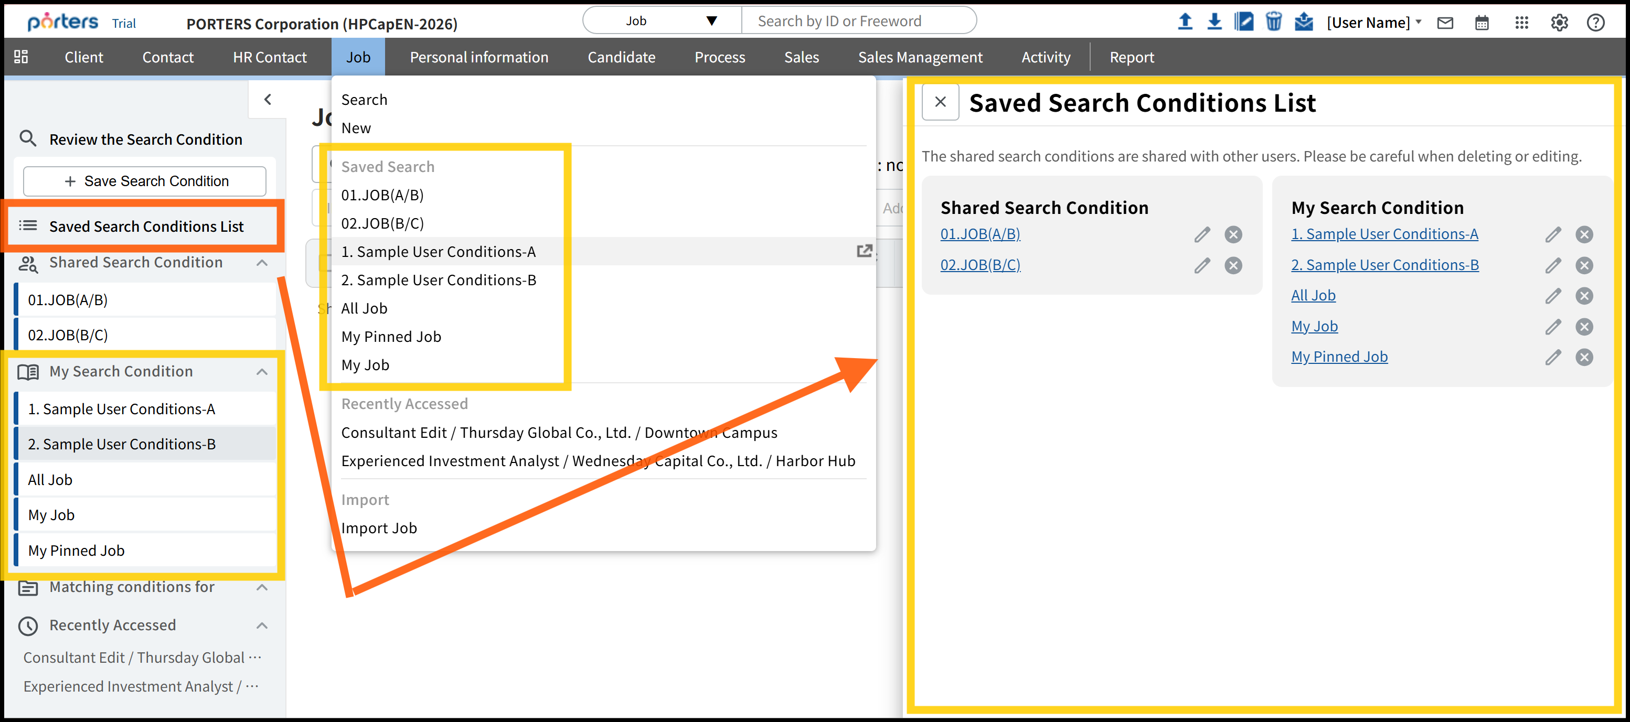The image size is (1630, 722).
Task: Open the Job search type dropdown
Action: [x=661, y=21]
